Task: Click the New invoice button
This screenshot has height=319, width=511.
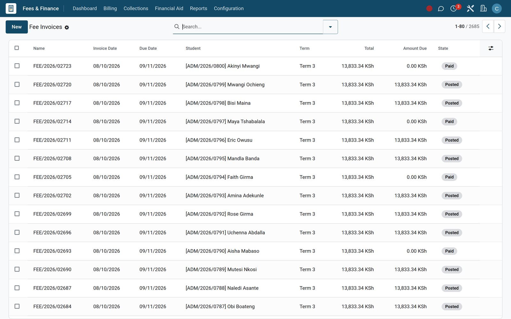Action: pyautogui.click(x=17, y=27)
